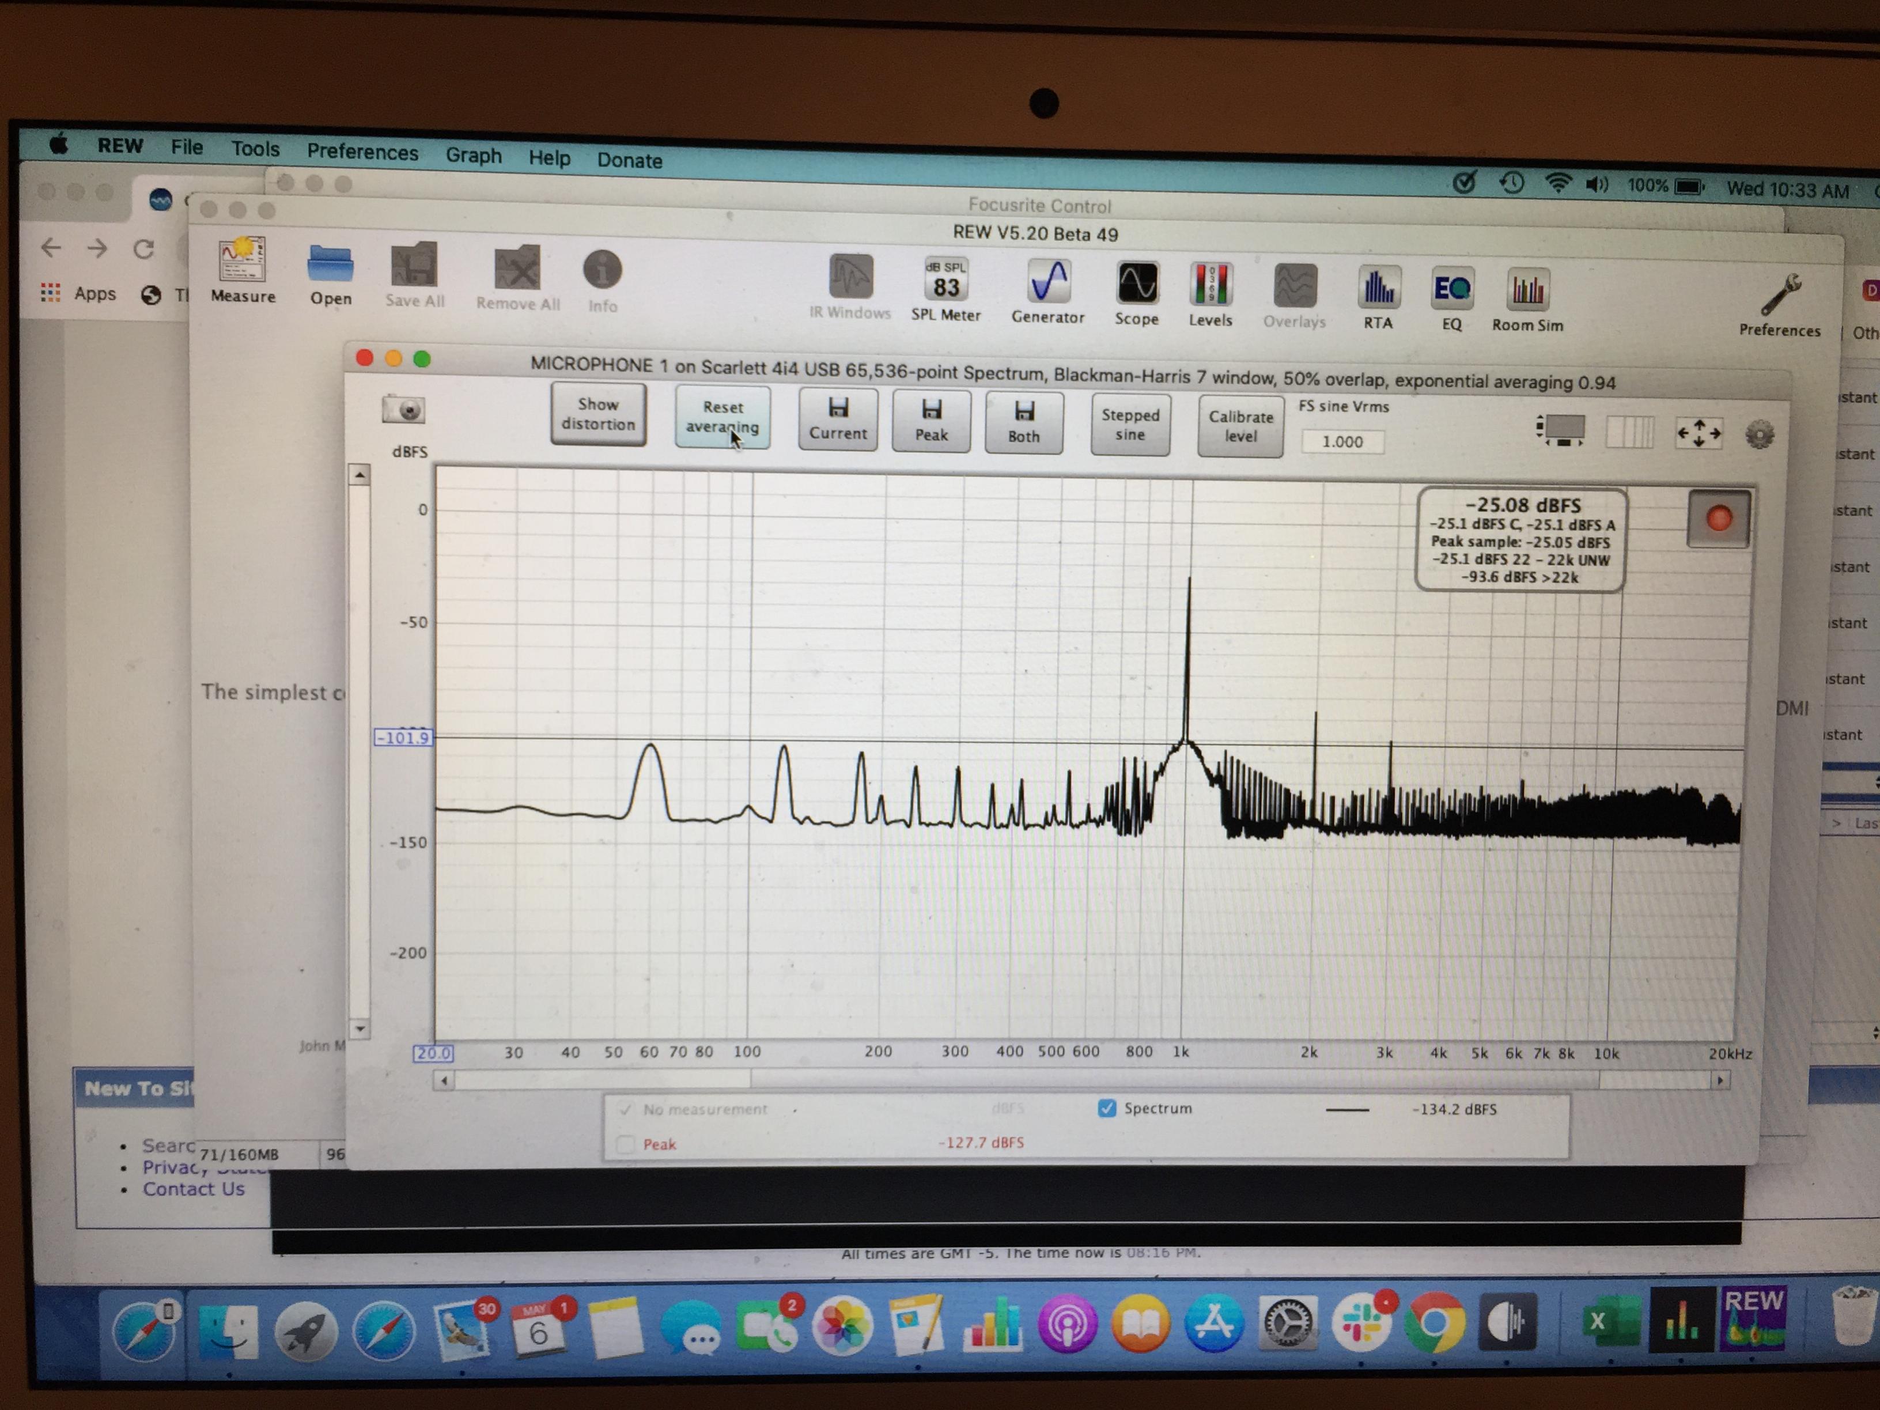Open RTA settings gear icon
The width and height of the screenshot is (1880, 1410).
click(1760, 435)
